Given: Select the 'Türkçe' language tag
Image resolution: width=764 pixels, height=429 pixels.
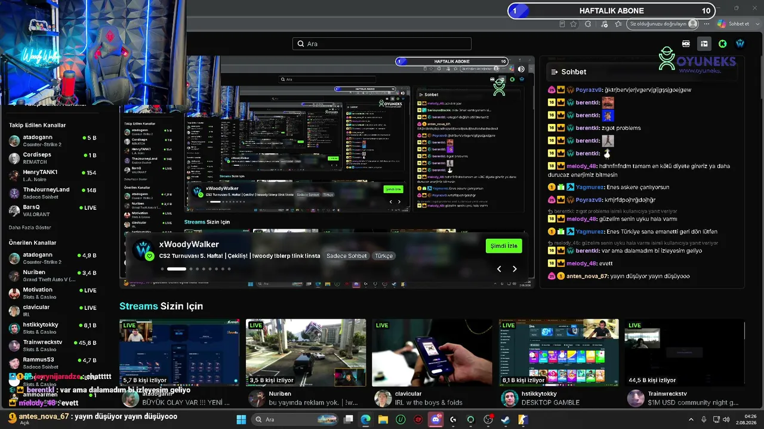Looking at the screenshot, I should pyautogui.click(x=384, y=256).
